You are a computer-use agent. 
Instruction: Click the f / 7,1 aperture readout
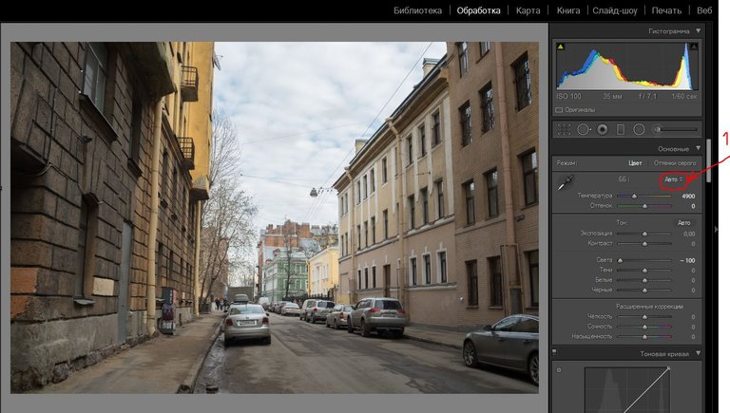pyautogui.click(x=647, y=96)
